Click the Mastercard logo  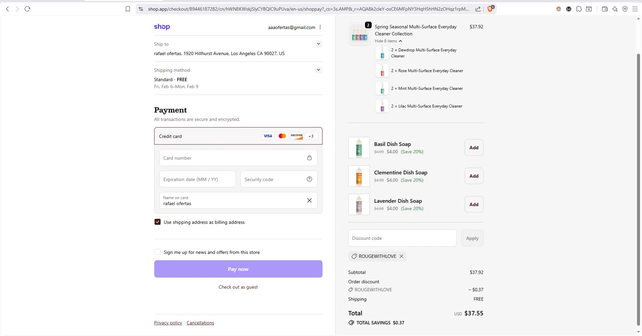click(x=282, y=136)
